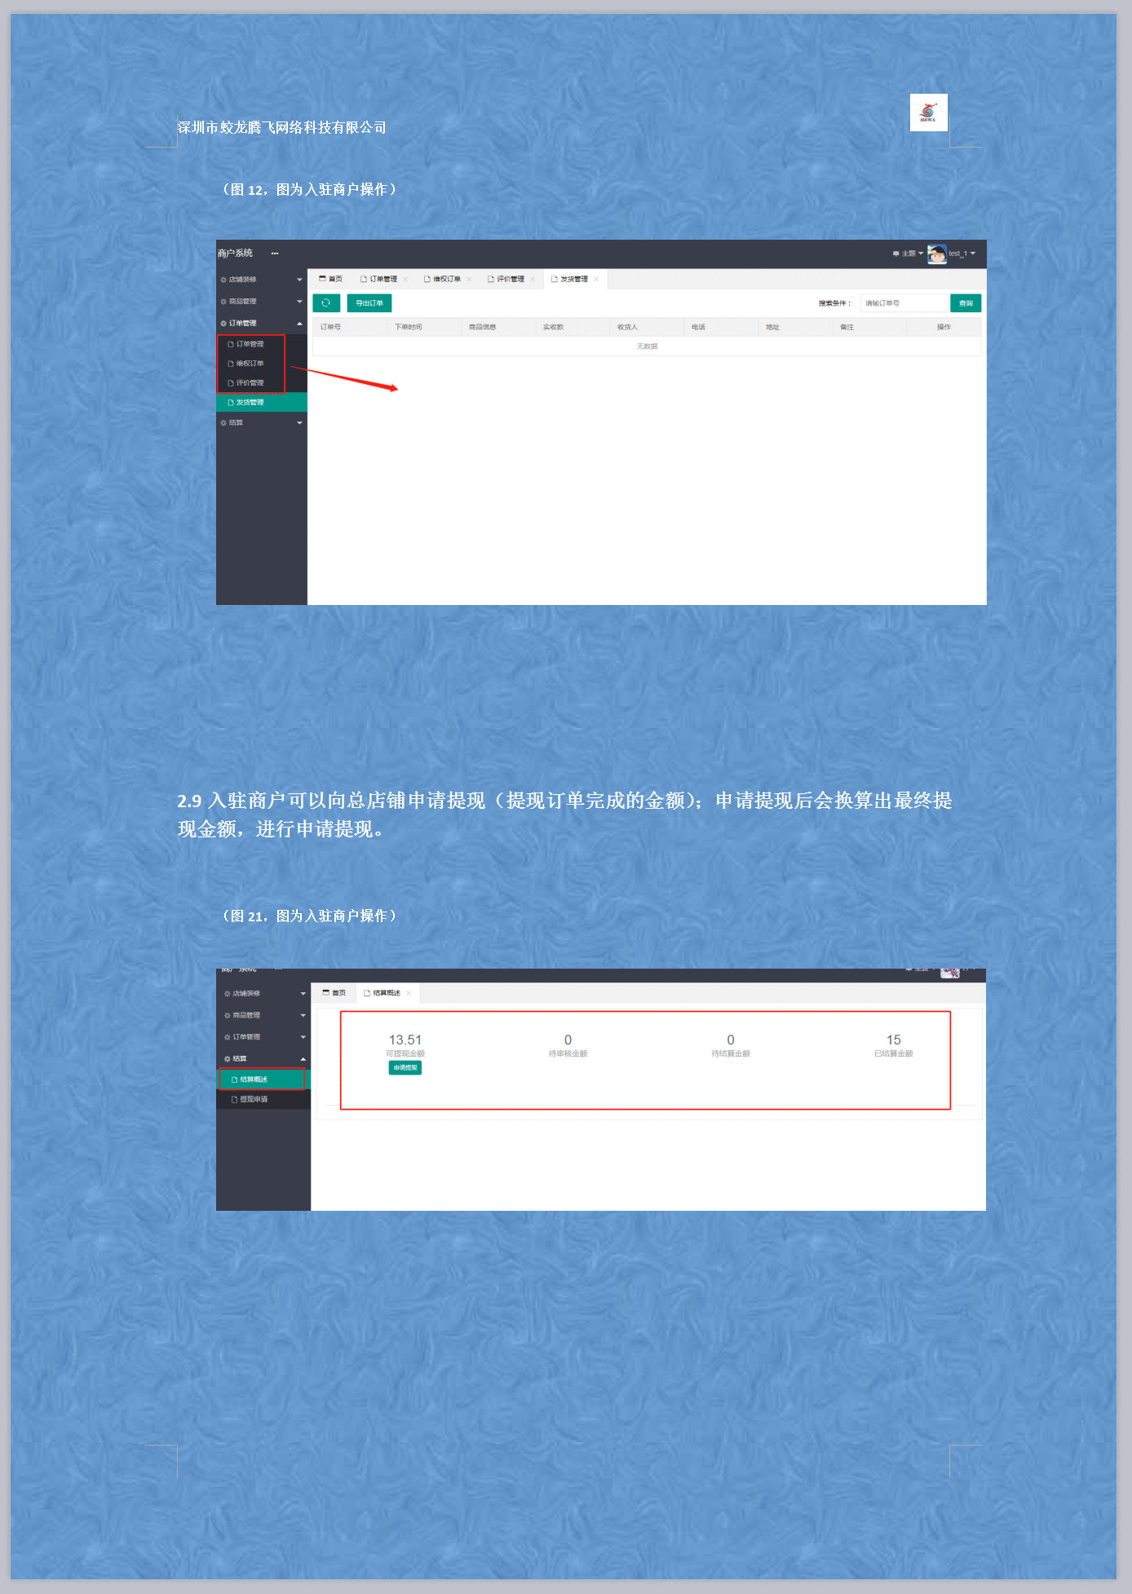Click the green refresh icon button

tap(325, 303)
